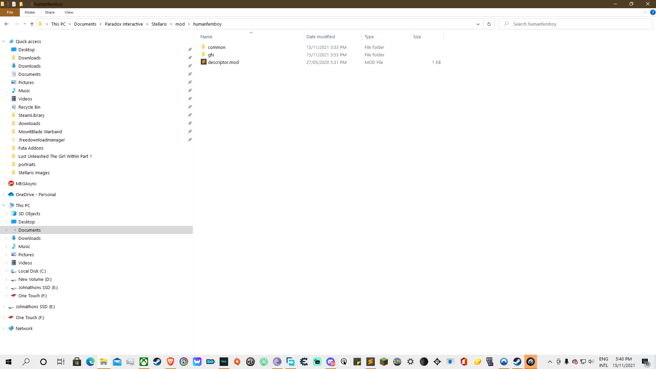This screenshot has height=369, width=656.
Task: Go back to the previous folder
Action: tap(6, 24)
